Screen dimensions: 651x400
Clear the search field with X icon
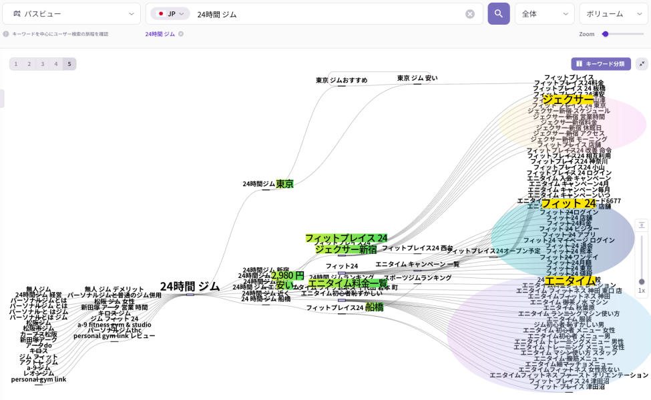(470, 14)
